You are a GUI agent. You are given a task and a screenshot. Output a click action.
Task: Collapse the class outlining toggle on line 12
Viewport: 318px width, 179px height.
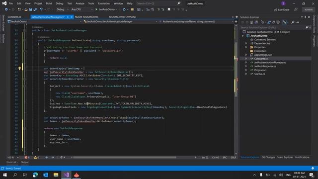click(x=24, y=30)
